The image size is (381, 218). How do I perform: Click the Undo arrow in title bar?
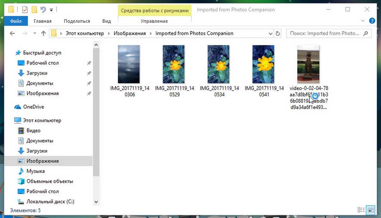[x=43, y=10]
